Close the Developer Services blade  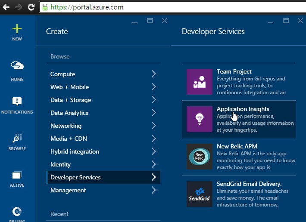[300, 21]
